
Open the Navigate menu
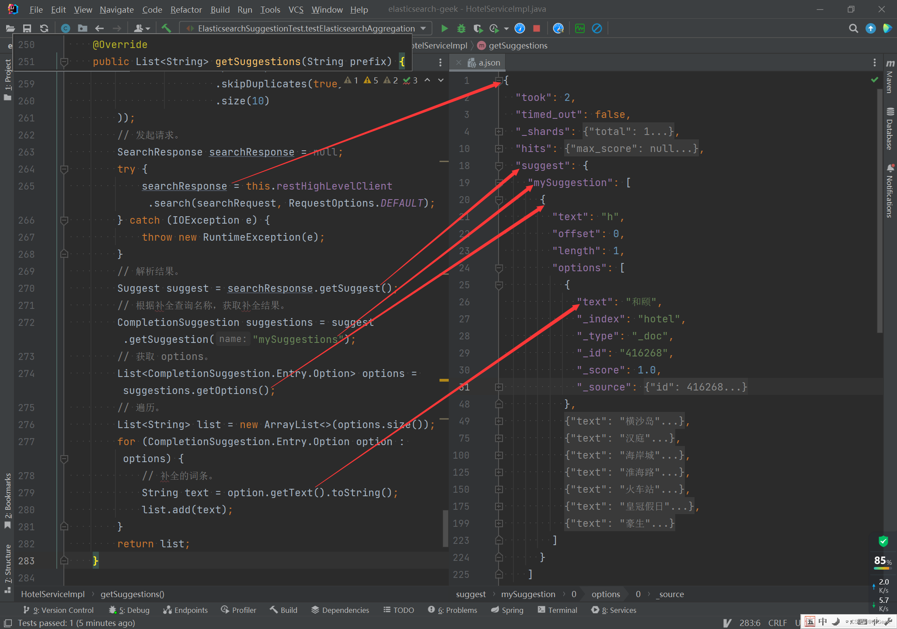(116, 9)
